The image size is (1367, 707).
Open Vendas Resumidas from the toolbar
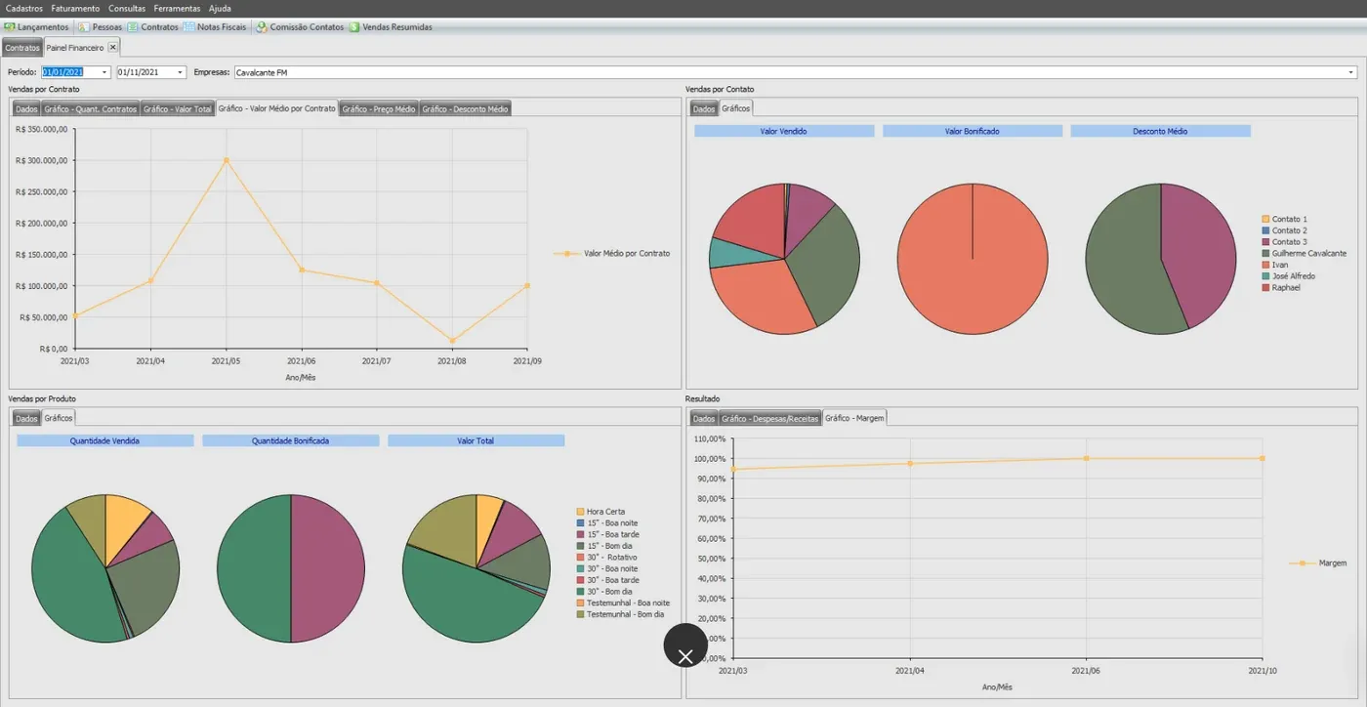point(391,27)
